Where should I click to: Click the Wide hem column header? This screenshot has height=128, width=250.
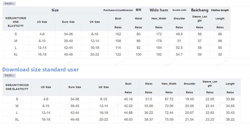(x=159, y=10)
